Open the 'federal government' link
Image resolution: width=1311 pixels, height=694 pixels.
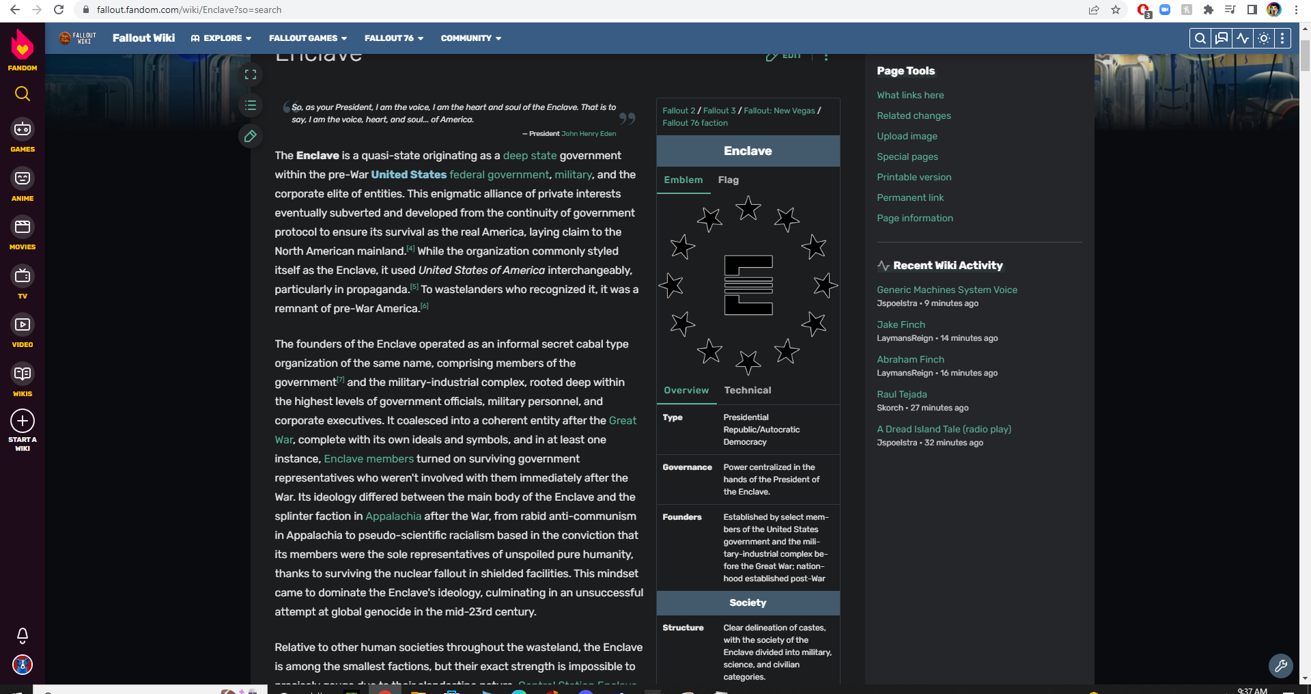499,175
